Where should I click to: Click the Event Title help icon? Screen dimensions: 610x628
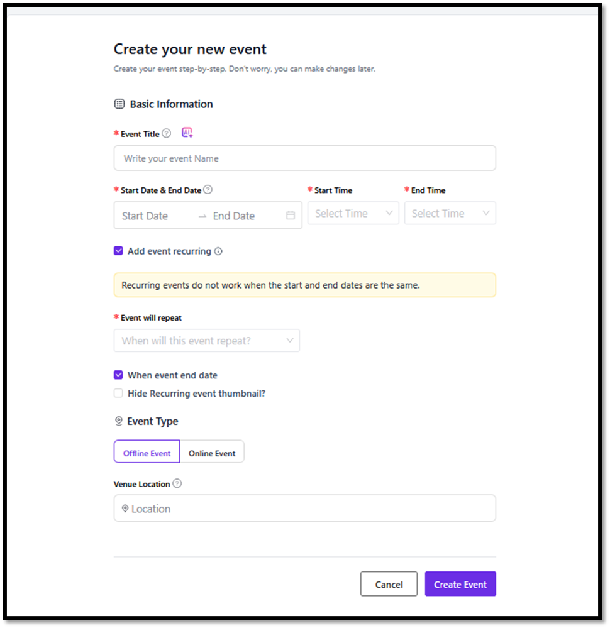click(x=166, y=133)
